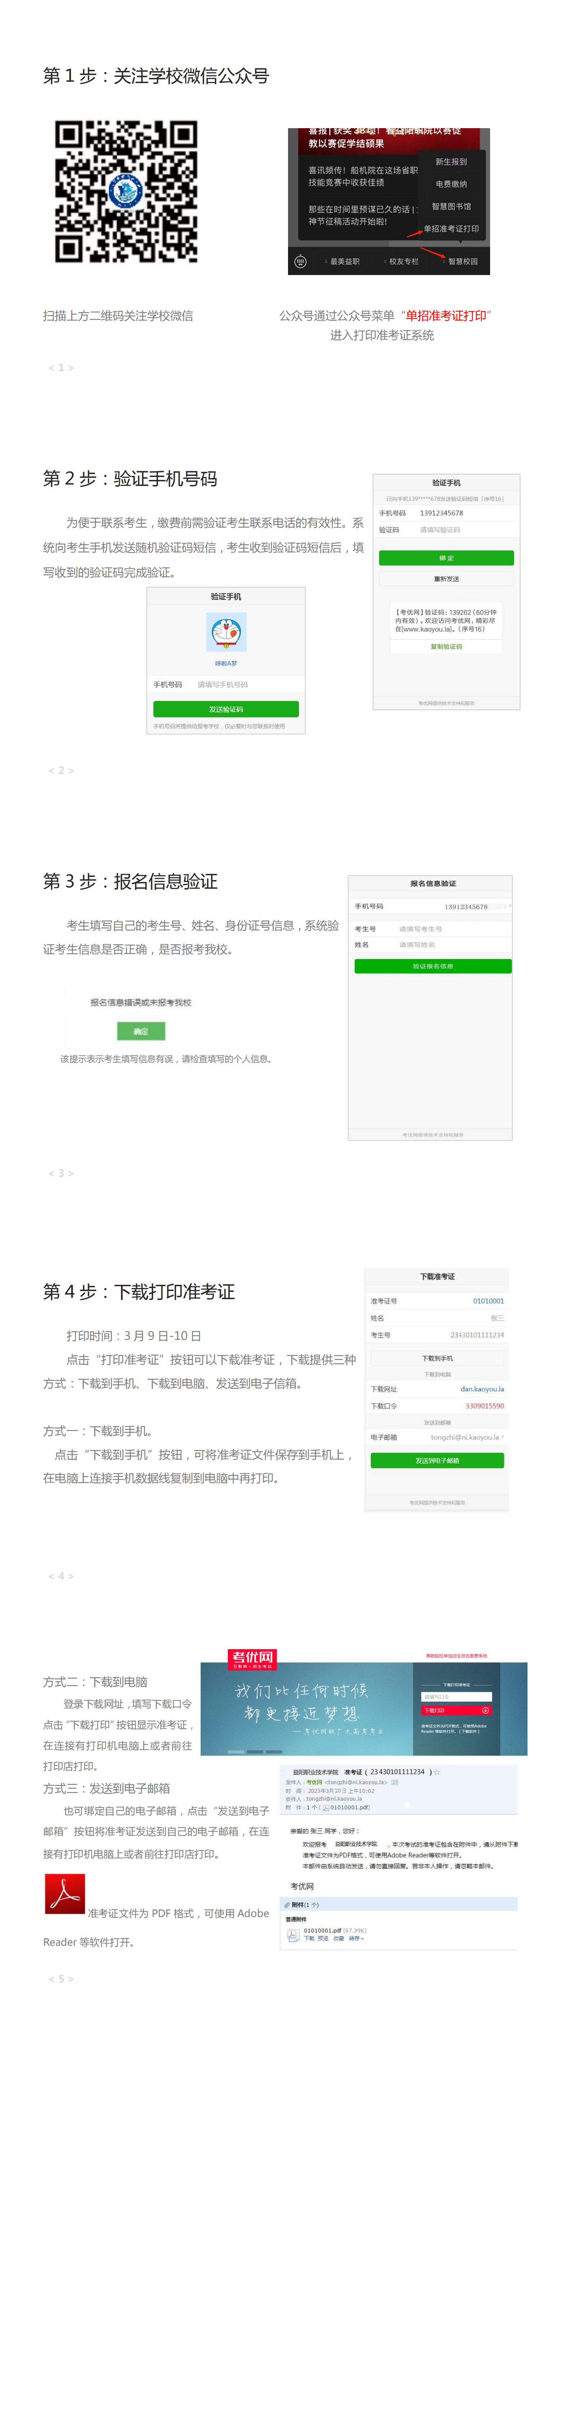Screen dimensions: 571x2417
Task: Click phone number 13912345678 in 验证手机 screen
Action: click(442, 513)
